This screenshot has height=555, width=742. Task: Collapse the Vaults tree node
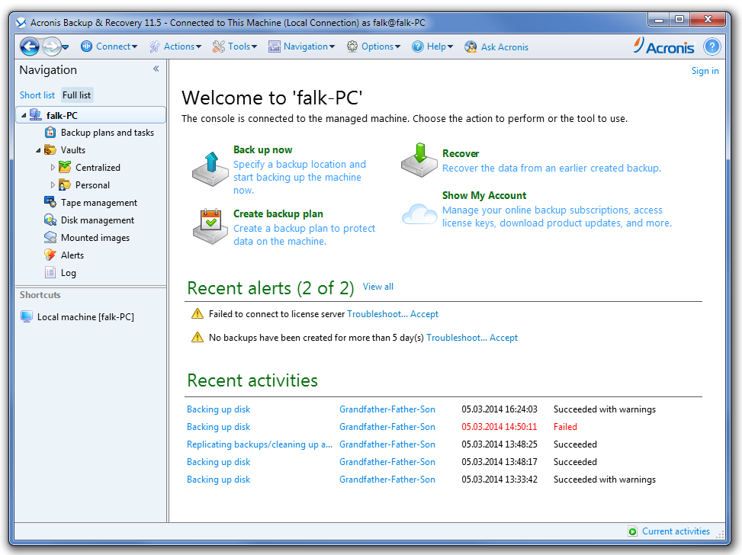pos(38,150)
